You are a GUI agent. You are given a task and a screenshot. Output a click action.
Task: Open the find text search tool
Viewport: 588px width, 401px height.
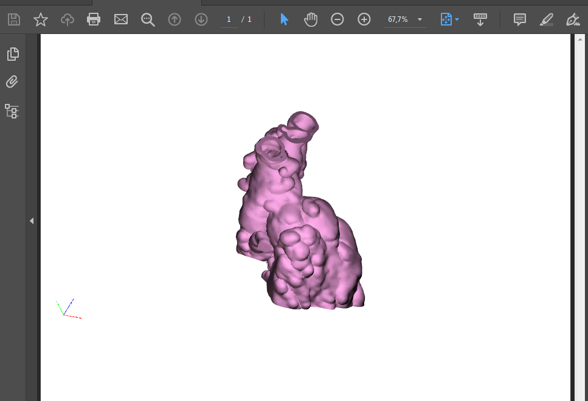click(148, 19)
